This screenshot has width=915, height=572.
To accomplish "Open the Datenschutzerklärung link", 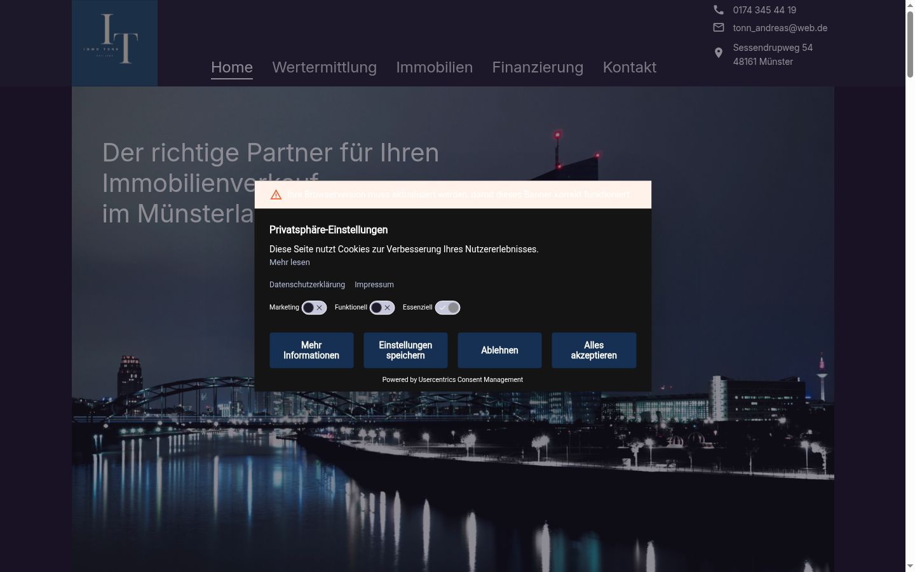I will (x=307, y=285).
